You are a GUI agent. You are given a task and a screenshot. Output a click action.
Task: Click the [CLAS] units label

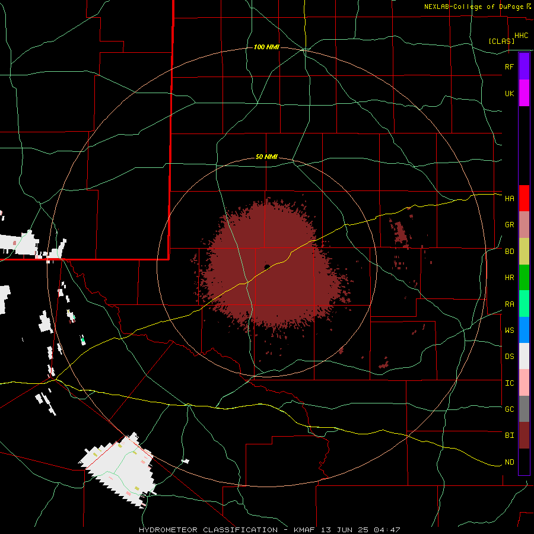tap(501, 41)
